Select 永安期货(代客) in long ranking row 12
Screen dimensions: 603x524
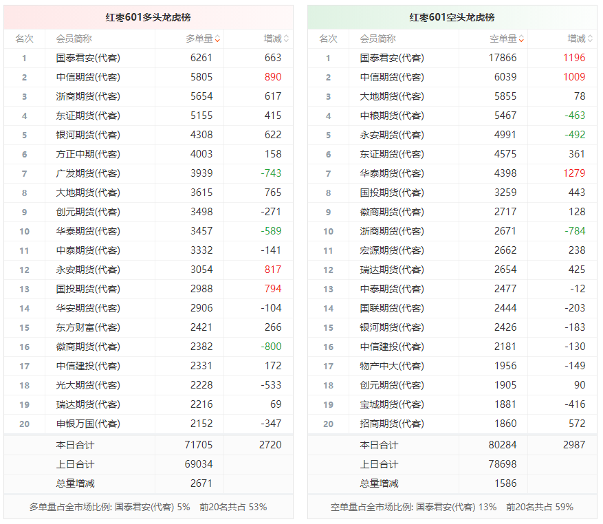(88, 270)
